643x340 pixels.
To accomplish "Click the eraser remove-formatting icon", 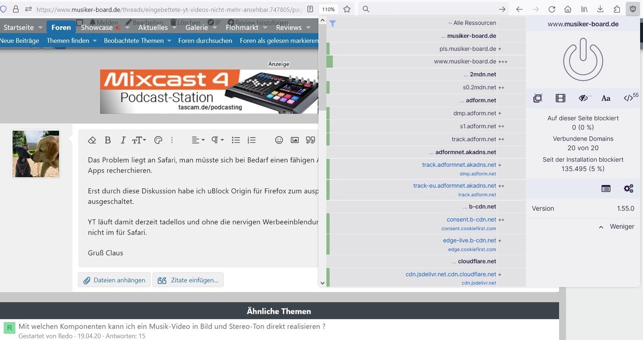I will click(x=91, y=140).
